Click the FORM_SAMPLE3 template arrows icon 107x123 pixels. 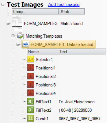[x=26, y=44]
